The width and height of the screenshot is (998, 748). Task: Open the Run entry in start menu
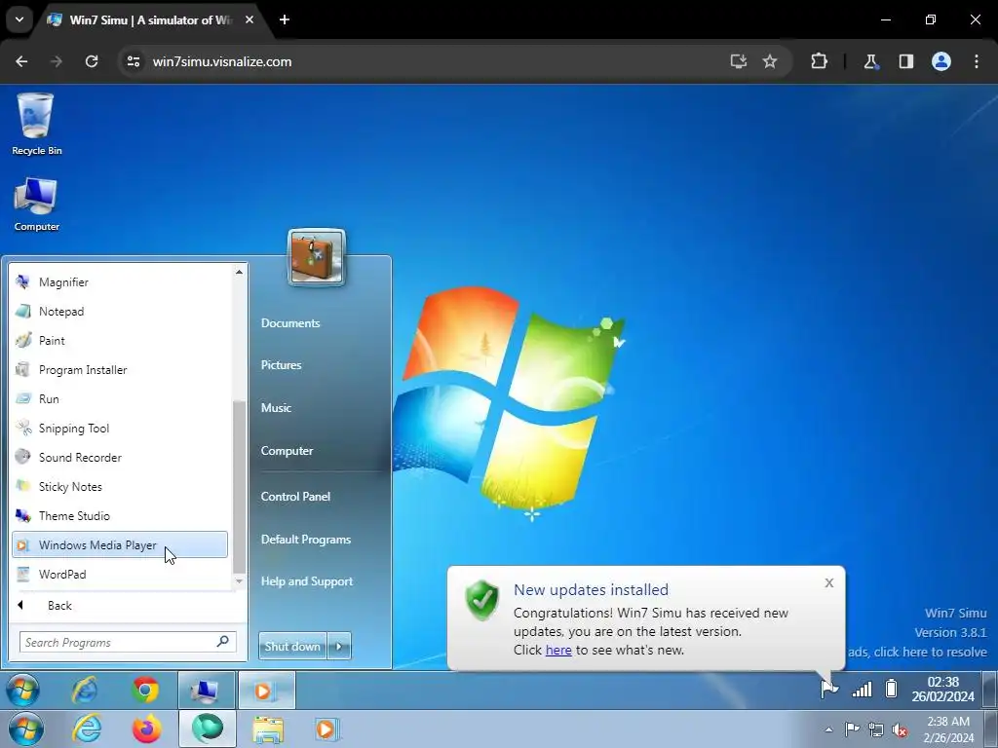point(120,398)
